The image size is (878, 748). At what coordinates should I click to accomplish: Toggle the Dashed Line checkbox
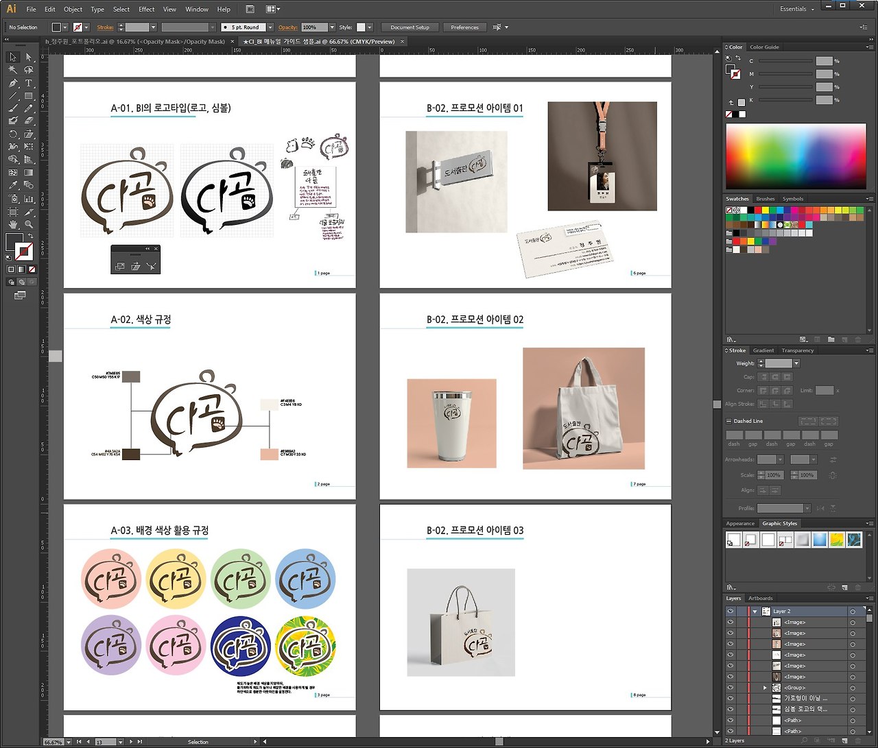pos(728,421)
